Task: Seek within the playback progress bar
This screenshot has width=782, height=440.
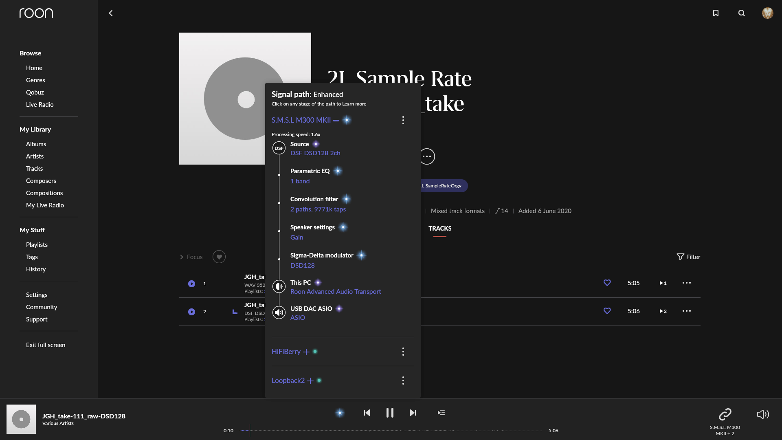Action: point(391,430)
